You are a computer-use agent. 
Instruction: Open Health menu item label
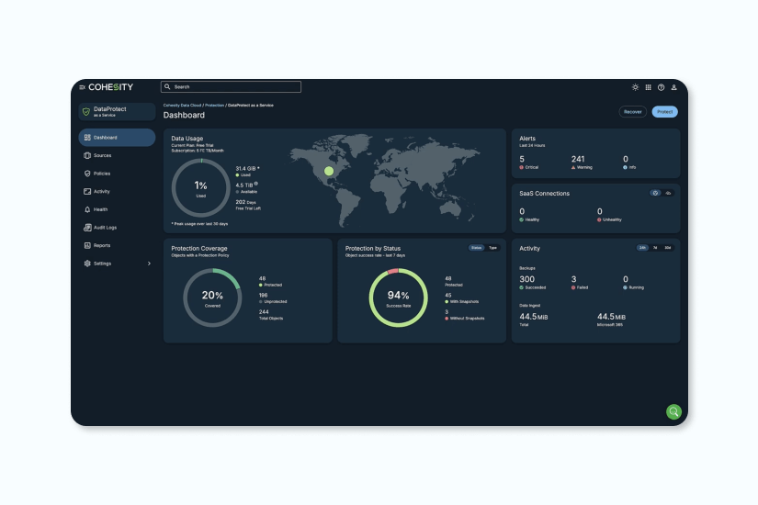pyautogui.click(x=100, y=209)
